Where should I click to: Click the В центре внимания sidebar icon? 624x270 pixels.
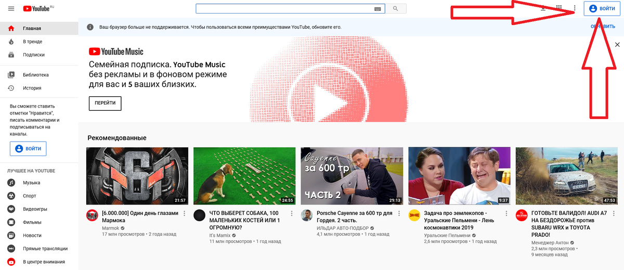pos(11,262)
